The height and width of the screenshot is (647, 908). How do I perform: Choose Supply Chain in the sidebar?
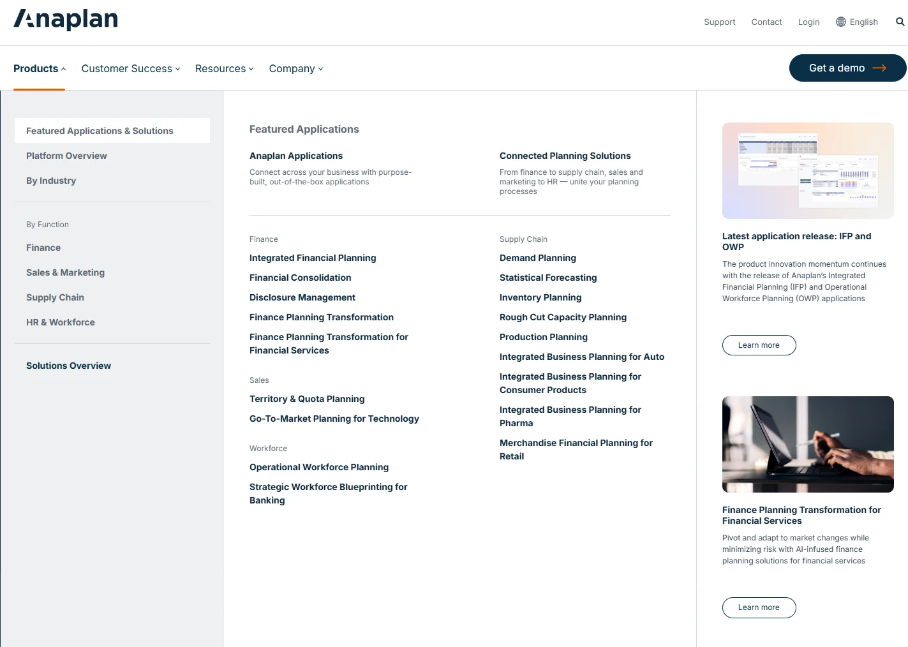coord(55,297)
